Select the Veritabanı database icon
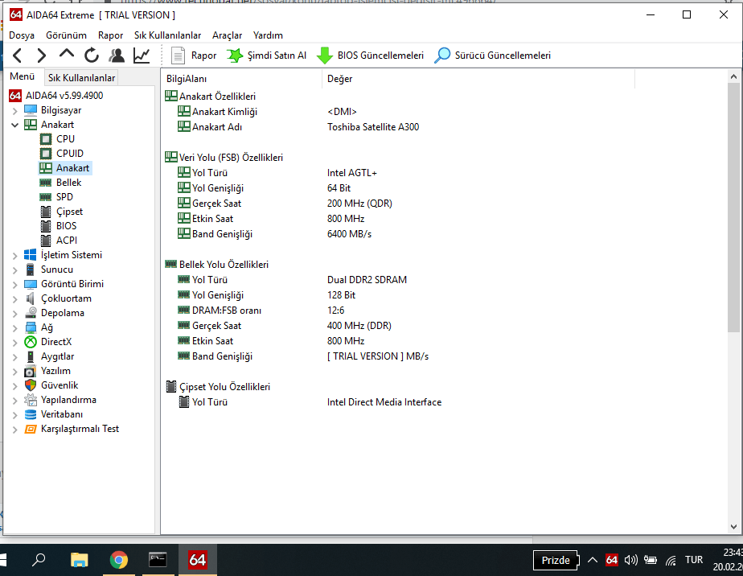This screenshot has width=743, height=576. pos(31,414)
